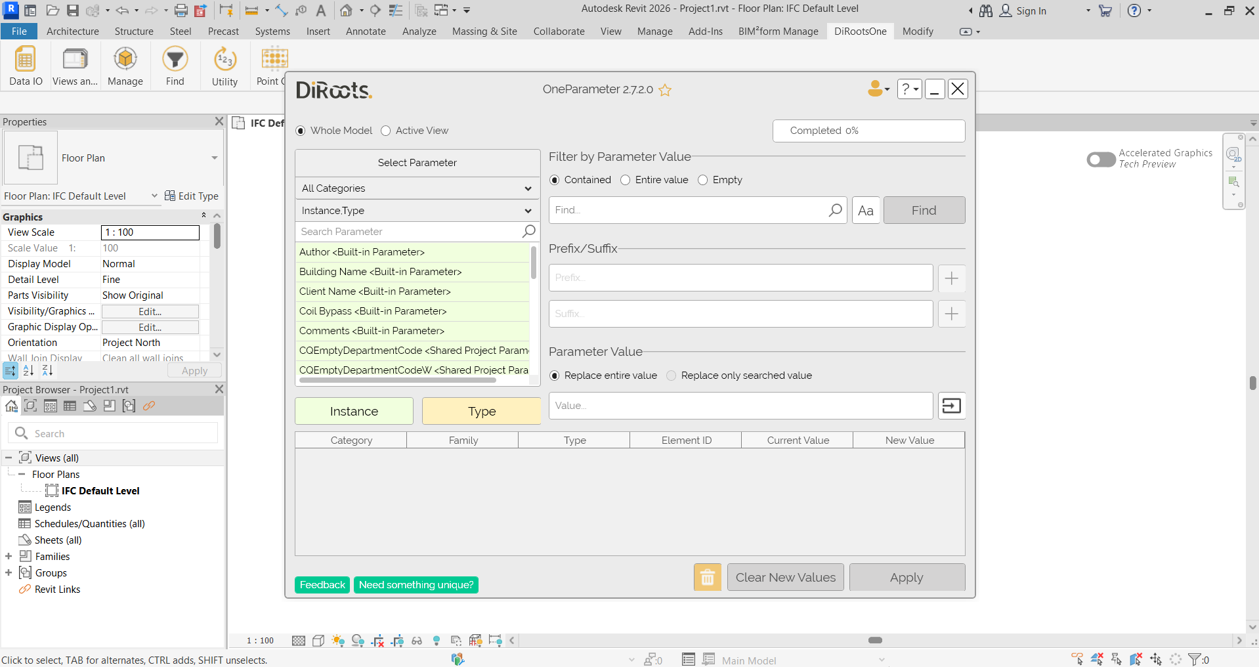Open the help question mark dropdown

909,89
